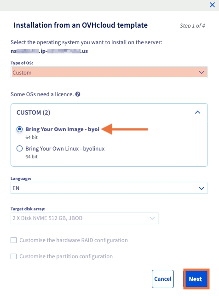Click the licence help question mark icon
Image resolution: width=219 pixels, height=296 pixels.
[x=78, y=94]
